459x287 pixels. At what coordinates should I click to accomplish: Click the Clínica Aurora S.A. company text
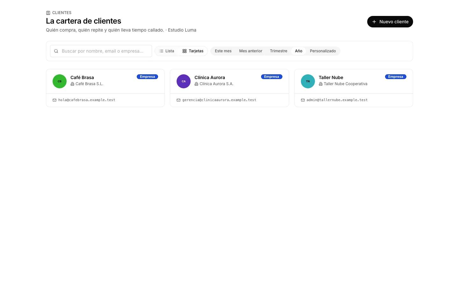pyautogui.click(x=216, y=84)
